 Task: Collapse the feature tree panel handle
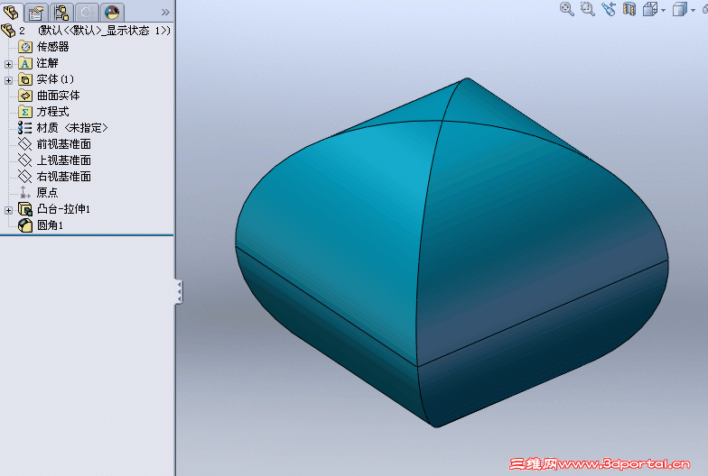pyautogui.click(x=179, y=292)
